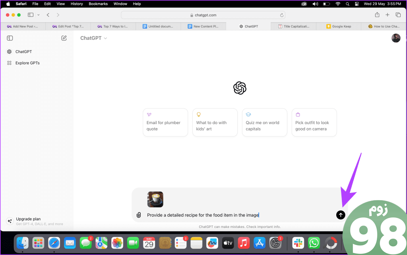Open Launchpad from the Dock
The width and height of the screenshot is (407, 255).
coord(39,243)
